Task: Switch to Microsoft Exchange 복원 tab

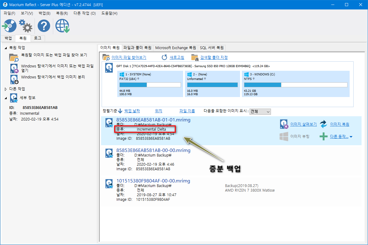Action: coord(176,48)
